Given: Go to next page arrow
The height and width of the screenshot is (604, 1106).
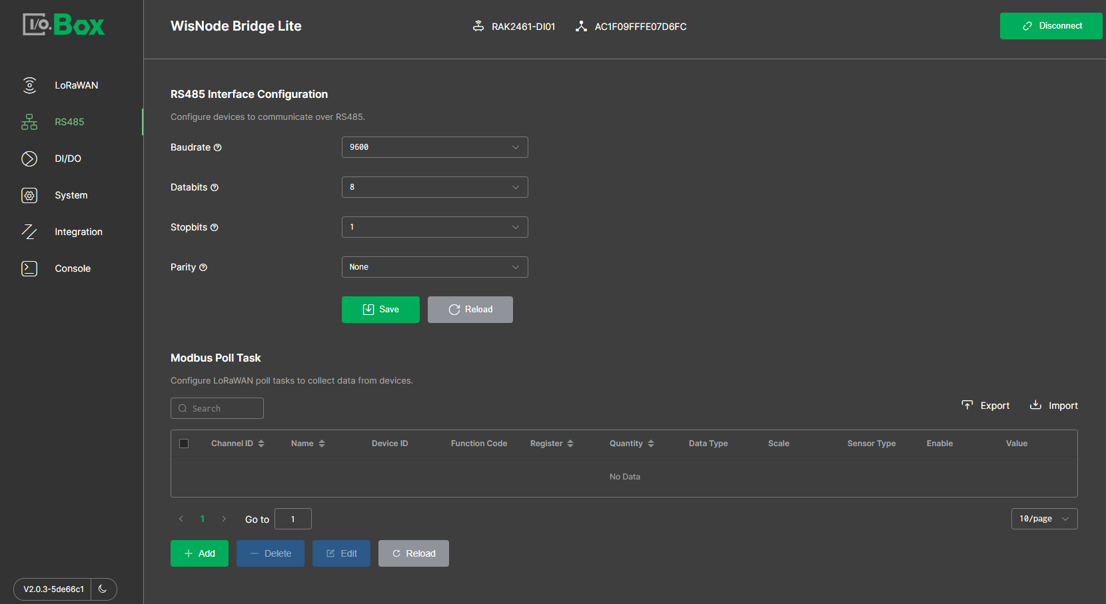Looking at the screenshot, I should pyautogui.click(x=224, y=519).
